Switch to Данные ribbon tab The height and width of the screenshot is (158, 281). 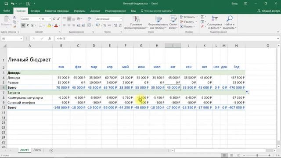[95, 11]
